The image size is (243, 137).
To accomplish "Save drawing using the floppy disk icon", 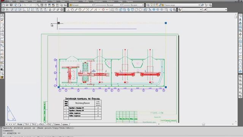I will 11,5.
